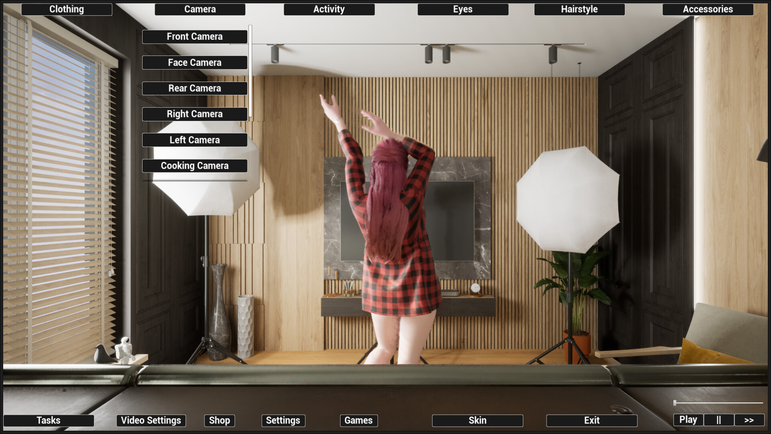Open the Activity menu
The width and height of the screenshot is (771, 434).
(x=329, y=9)
